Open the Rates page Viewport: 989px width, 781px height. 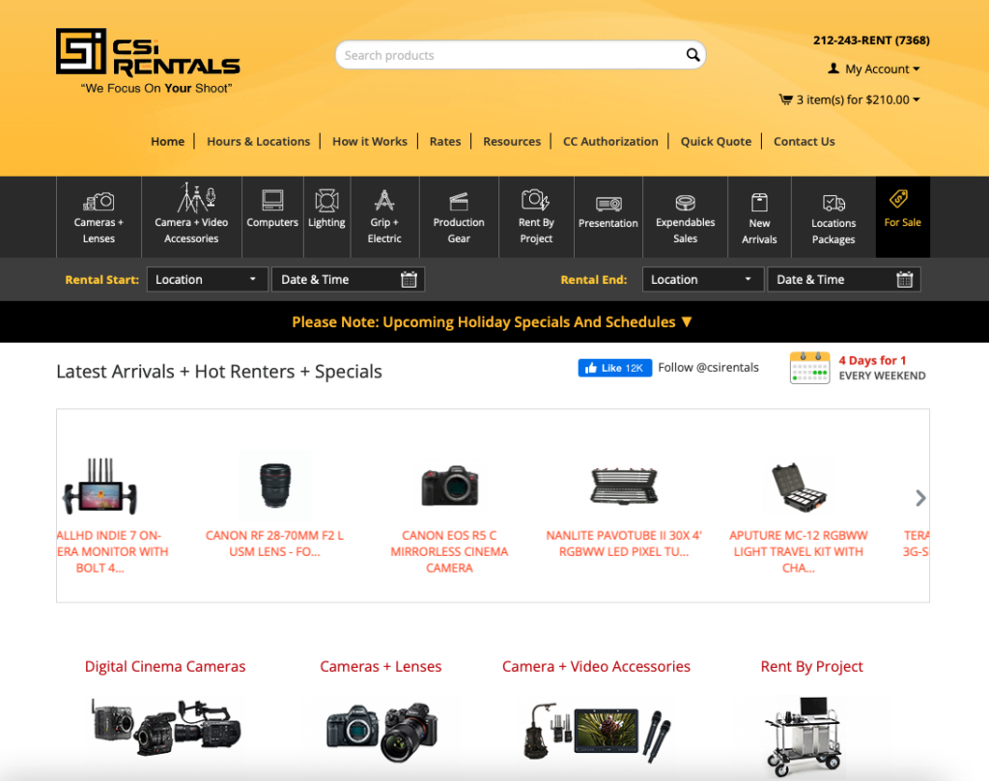(x=445, y=141)
